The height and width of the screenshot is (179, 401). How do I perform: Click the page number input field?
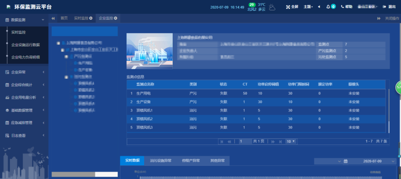click(x=245, y=141)
